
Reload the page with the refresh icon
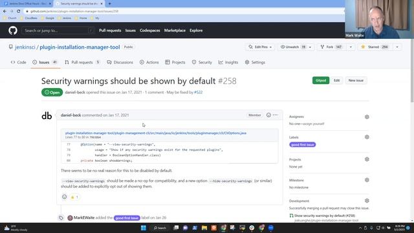point(19,12)
